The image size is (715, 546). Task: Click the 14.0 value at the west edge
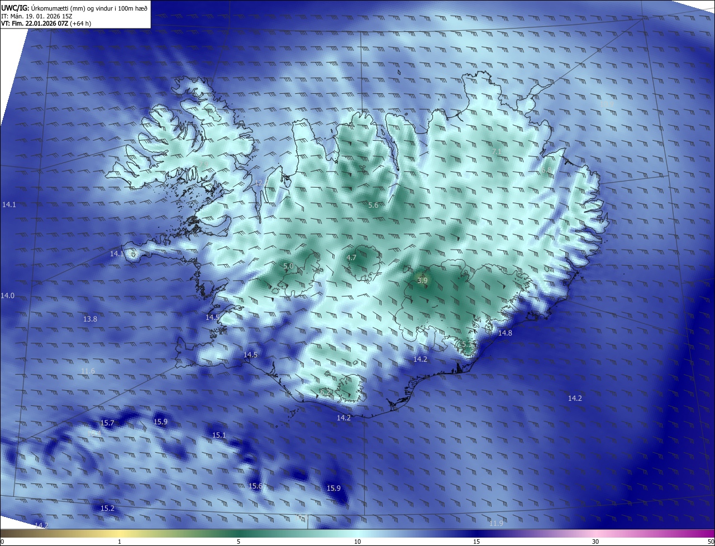(x=8, y=295)
